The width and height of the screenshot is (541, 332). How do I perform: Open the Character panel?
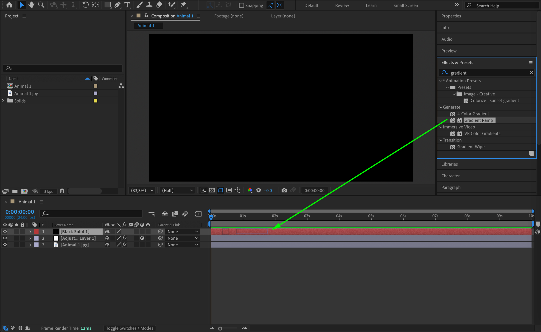point(450,176)
